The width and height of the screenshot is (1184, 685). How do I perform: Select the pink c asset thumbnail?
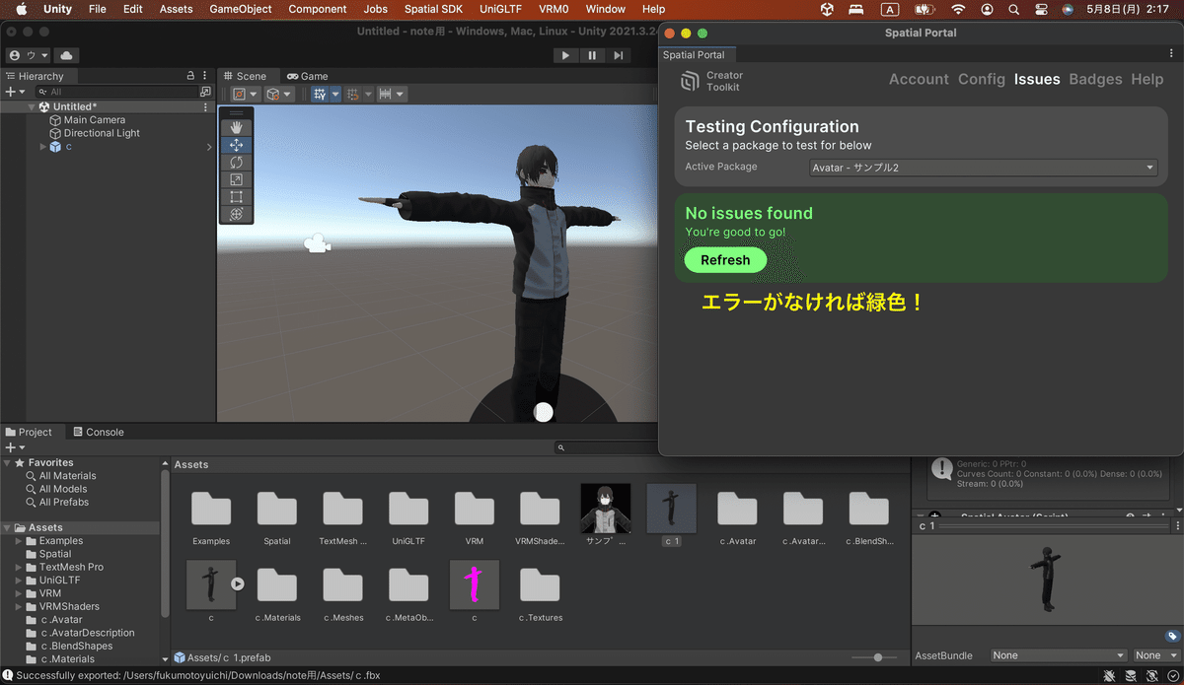(x=475, y=585)
